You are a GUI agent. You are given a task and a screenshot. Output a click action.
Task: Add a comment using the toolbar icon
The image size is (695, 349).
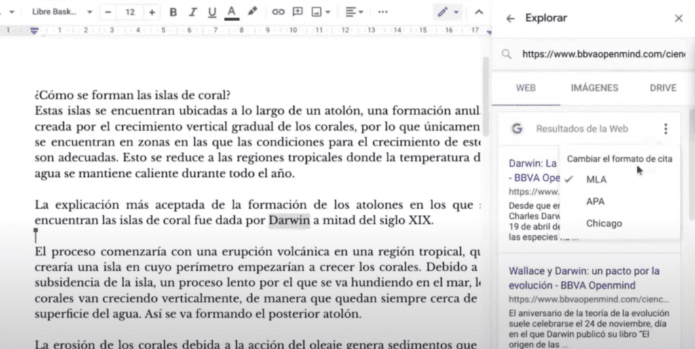pos(297,12)
